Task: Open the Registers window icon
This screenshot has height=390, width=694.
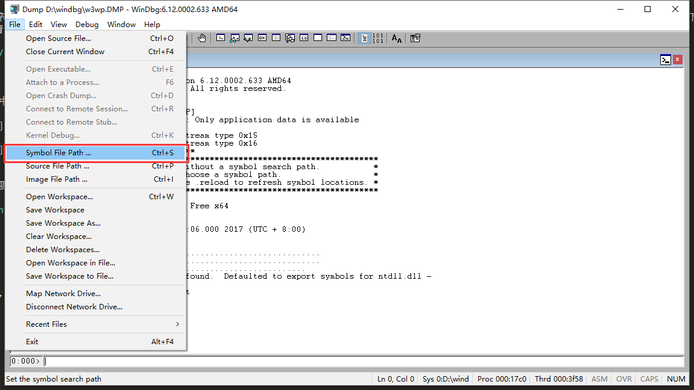Action: pos(262,38)
